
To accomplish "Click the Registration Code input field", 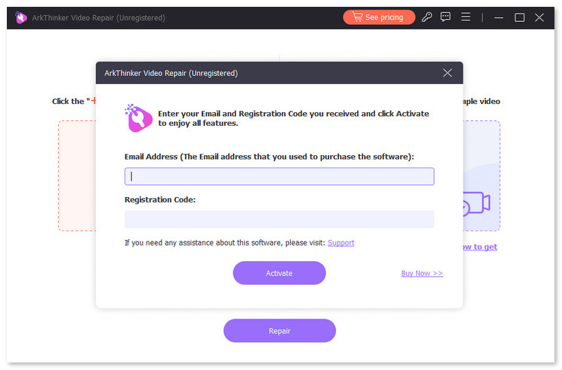I will pos(279,220).
